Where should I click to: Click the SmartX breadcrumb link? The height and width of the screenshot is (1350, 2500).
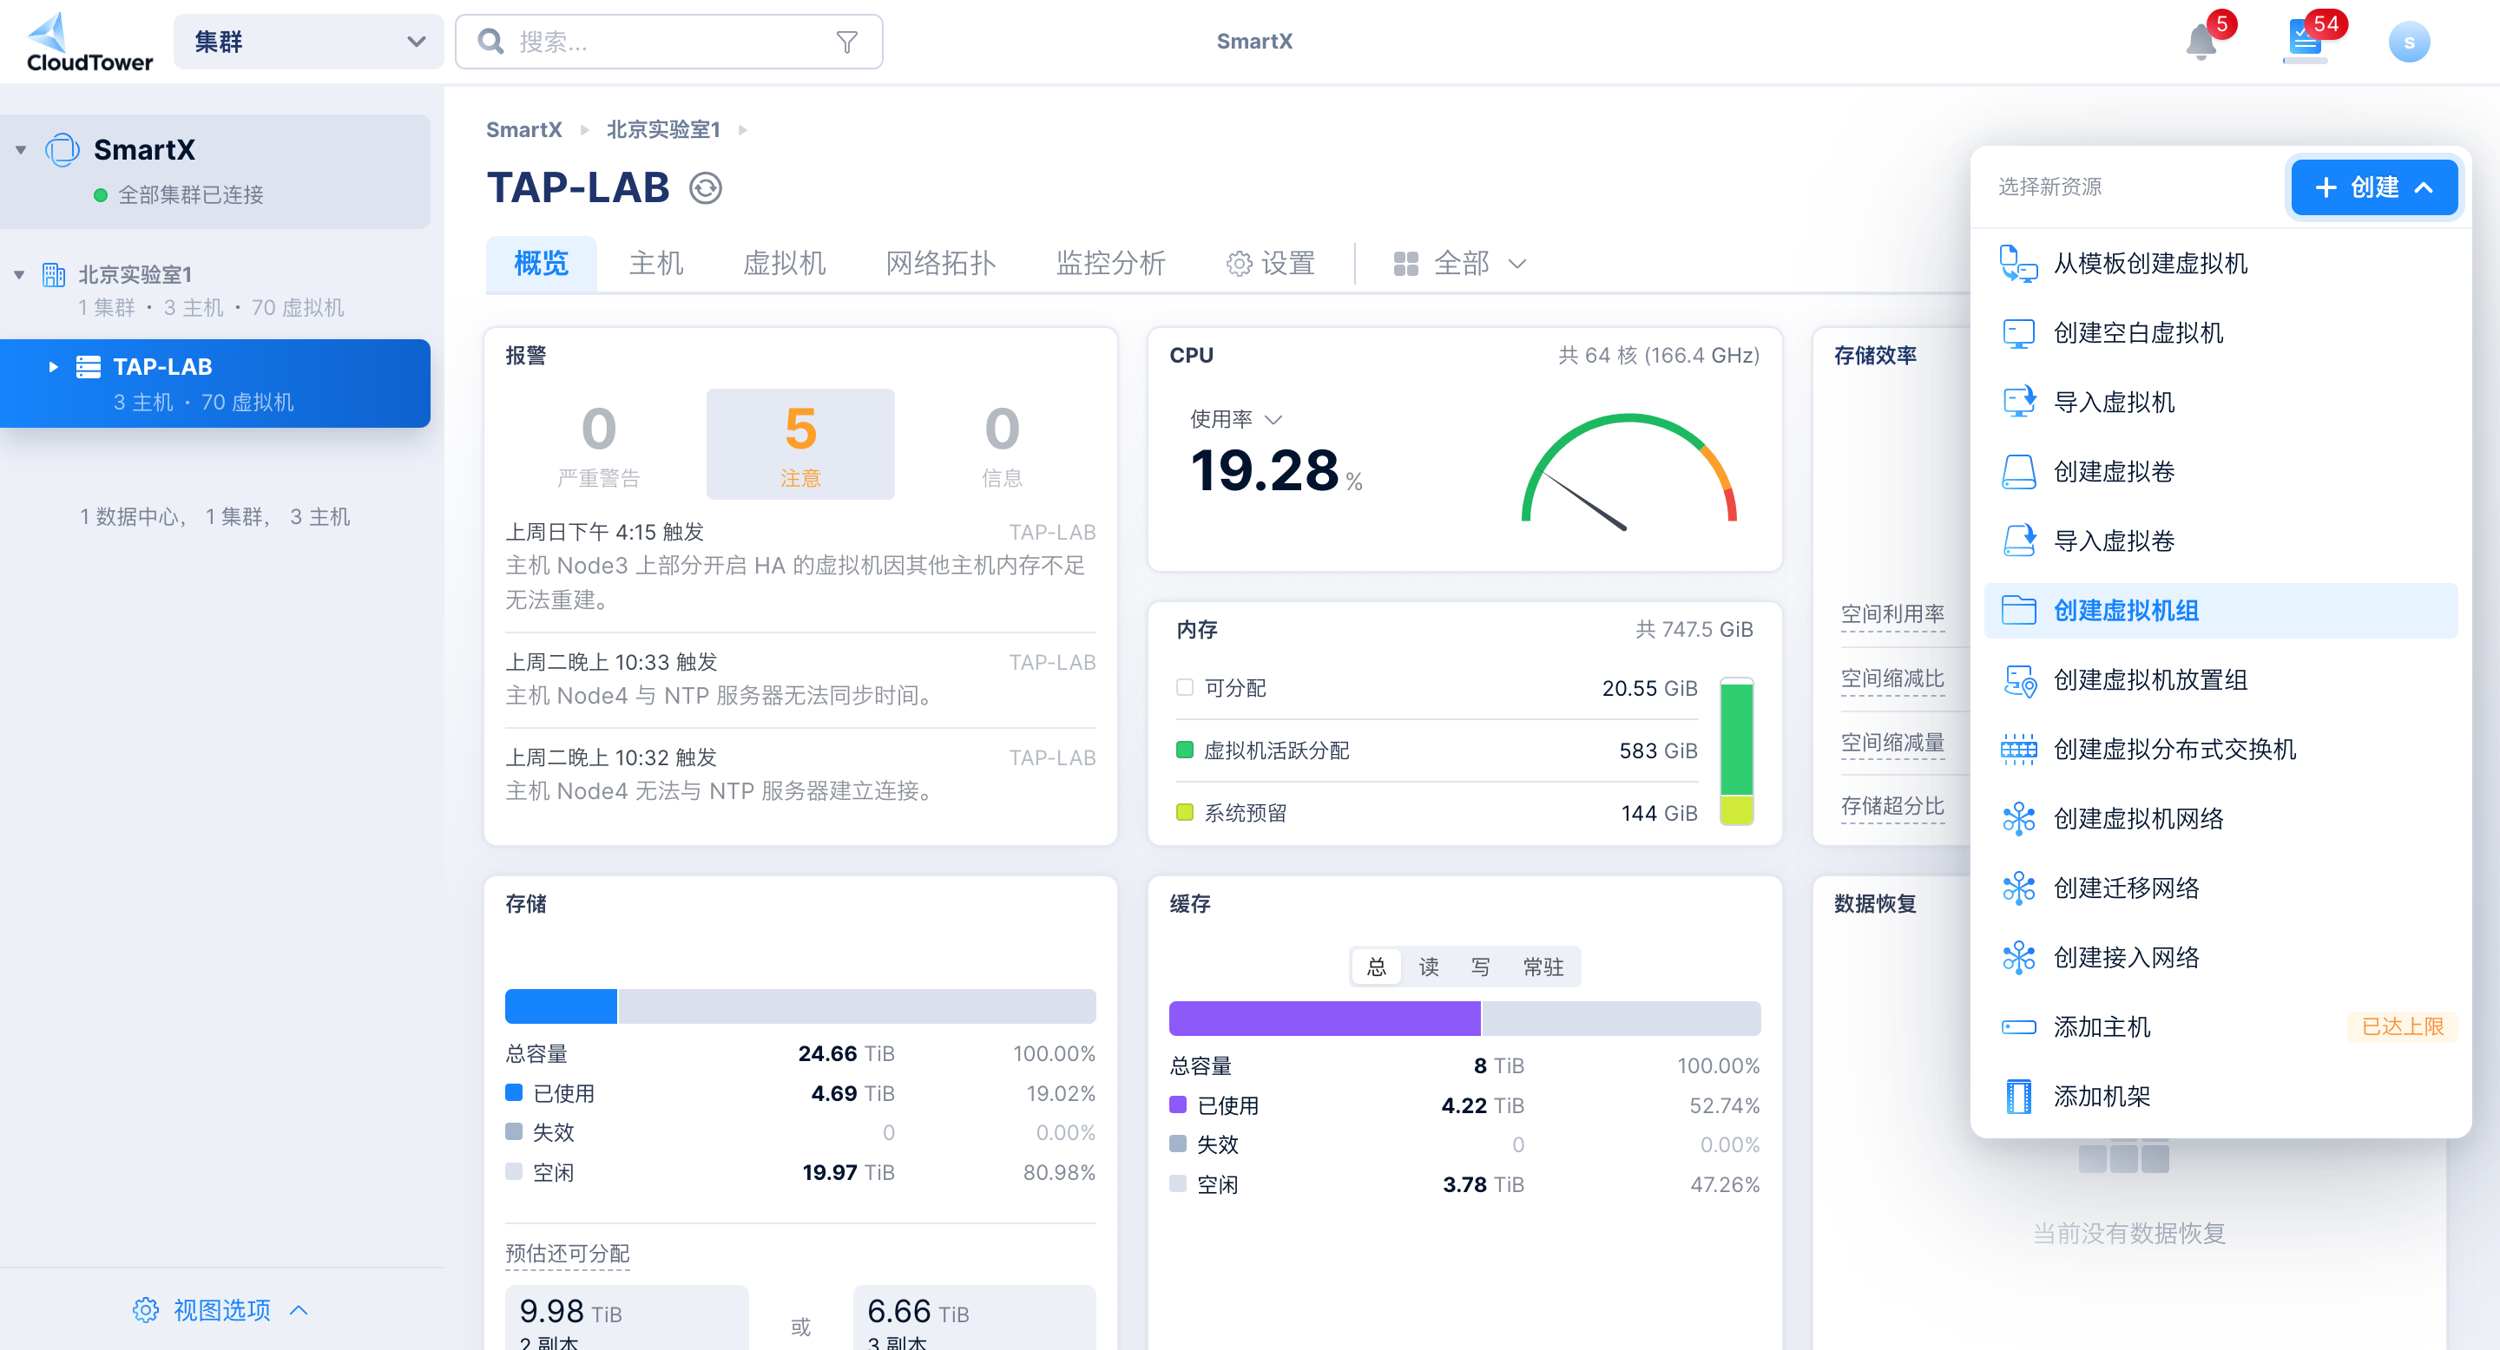(524, 130)
